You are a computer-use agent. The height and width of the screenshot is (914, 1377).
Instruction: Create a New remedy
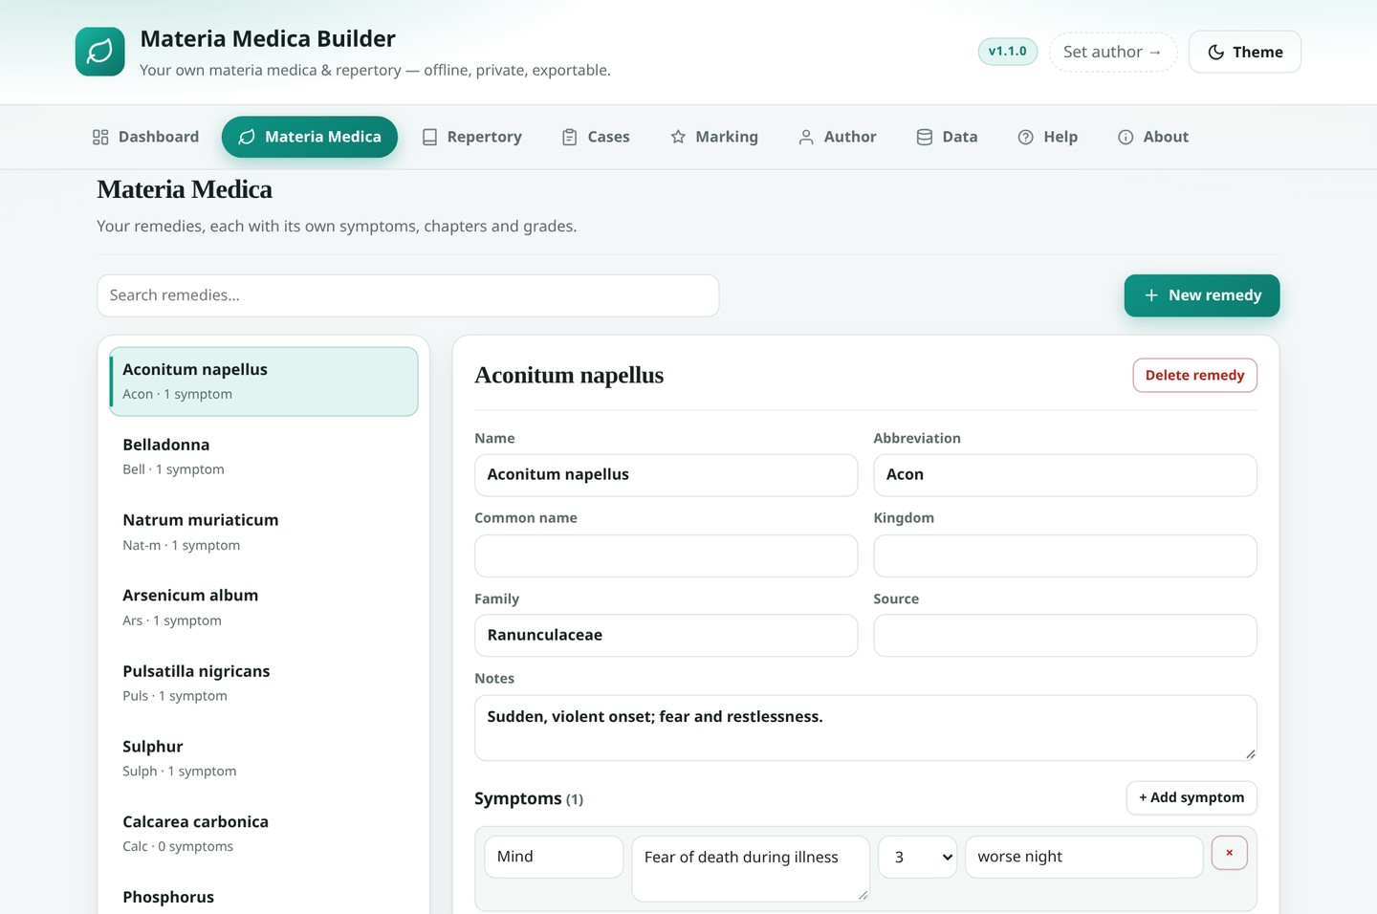[1202, 295]
